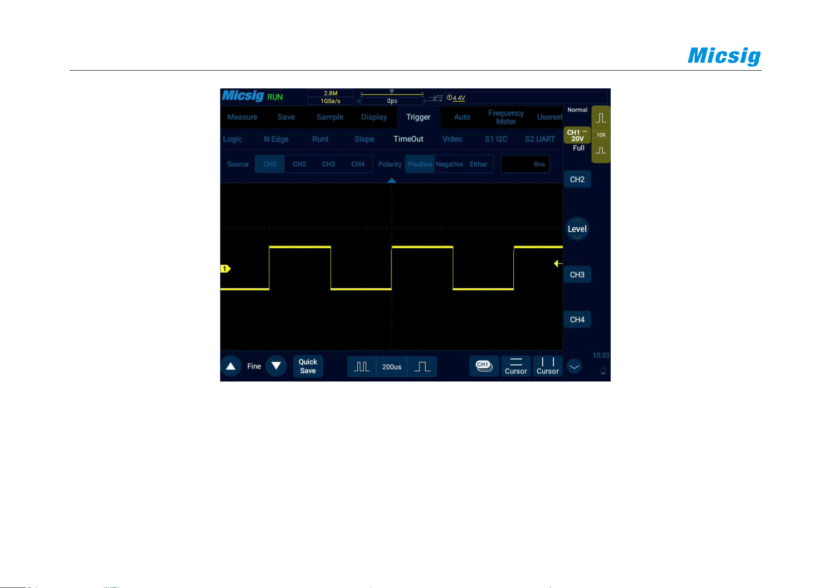Open the Measure menu
Image resolution: width=832 pixels, height=588 pixels.
(x=242, y=117)
